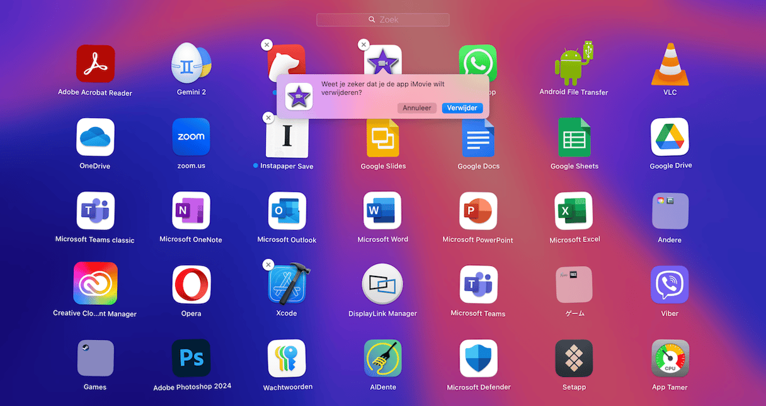Viewport: 766px width, 406px height.
Task: Open the Wachtwoorden app
Action: coord(287,358)
